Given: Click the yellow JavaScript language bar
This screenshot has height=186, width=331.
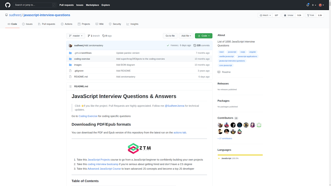Looking at the screenshot, I should point(240,155).
